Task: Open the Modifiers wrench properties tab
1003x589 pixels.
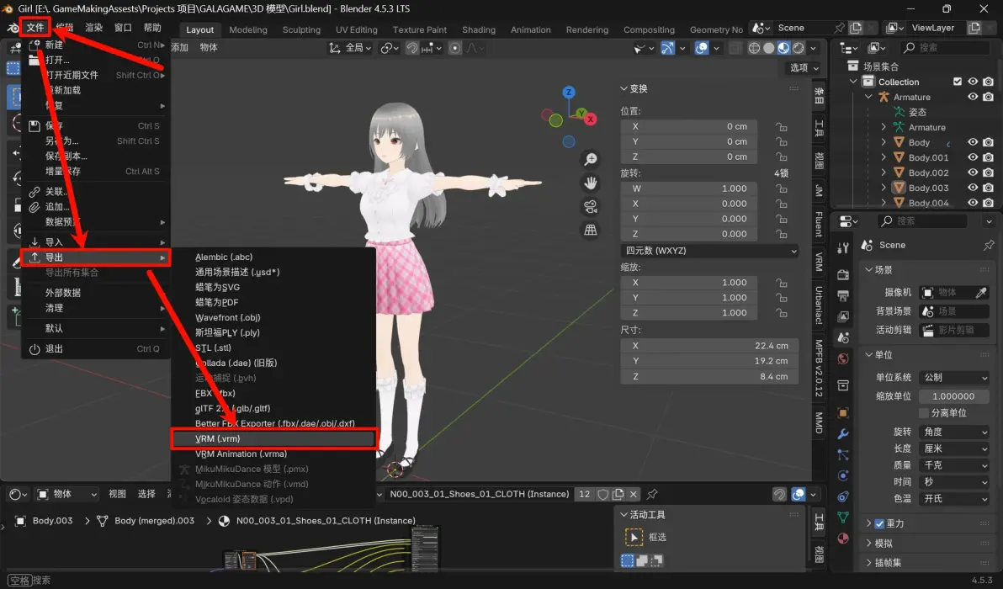Action: click(843, 433)
